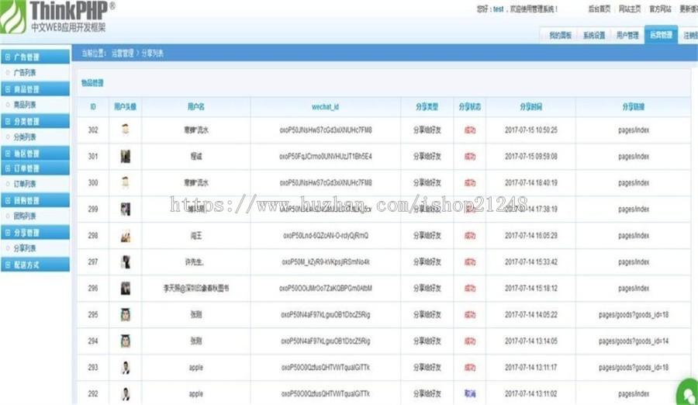698x405 pixels.
Task: Click username 李天照@深圳印象春秋图书
Action: click(196, 289)
